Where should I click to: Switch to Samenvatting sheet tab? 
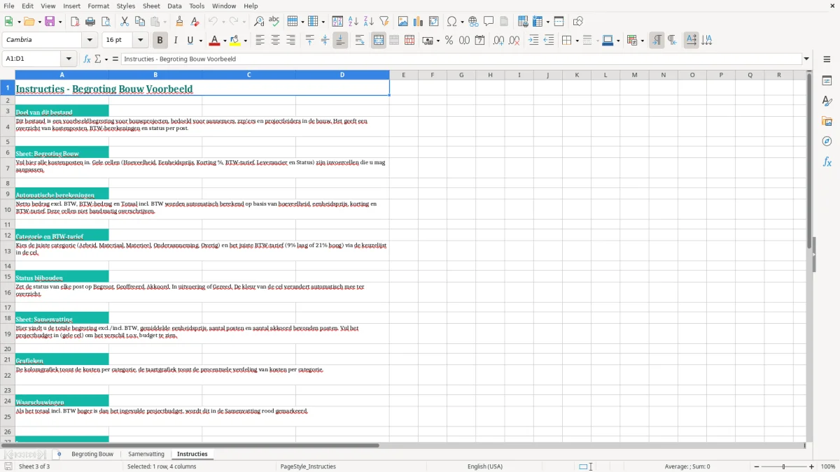point(146,455)
